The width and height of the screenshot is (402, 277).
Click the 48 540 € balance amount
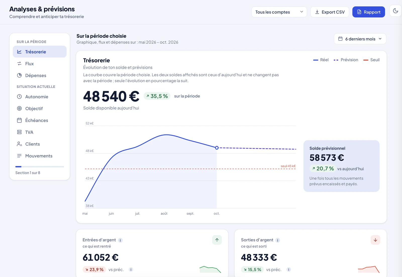[x=111, y=96]
